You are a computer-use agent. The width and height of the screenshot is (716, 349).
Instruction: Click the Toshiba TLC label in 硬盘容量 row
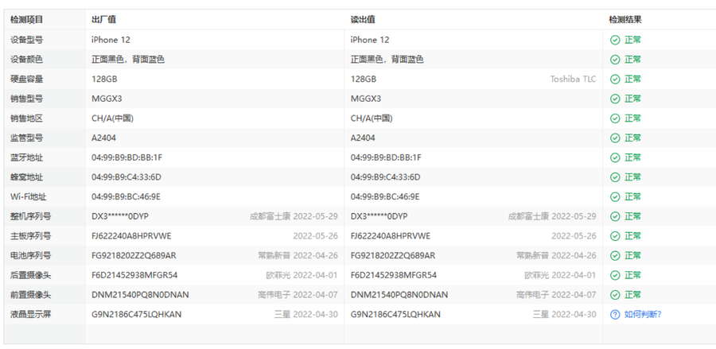(x=573, y=79)
